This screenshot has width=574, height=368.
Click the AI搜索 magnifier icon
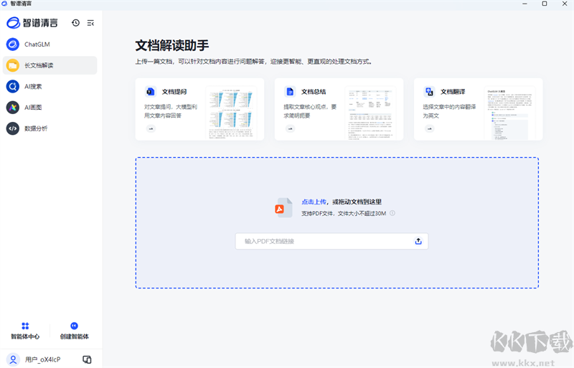13,86
